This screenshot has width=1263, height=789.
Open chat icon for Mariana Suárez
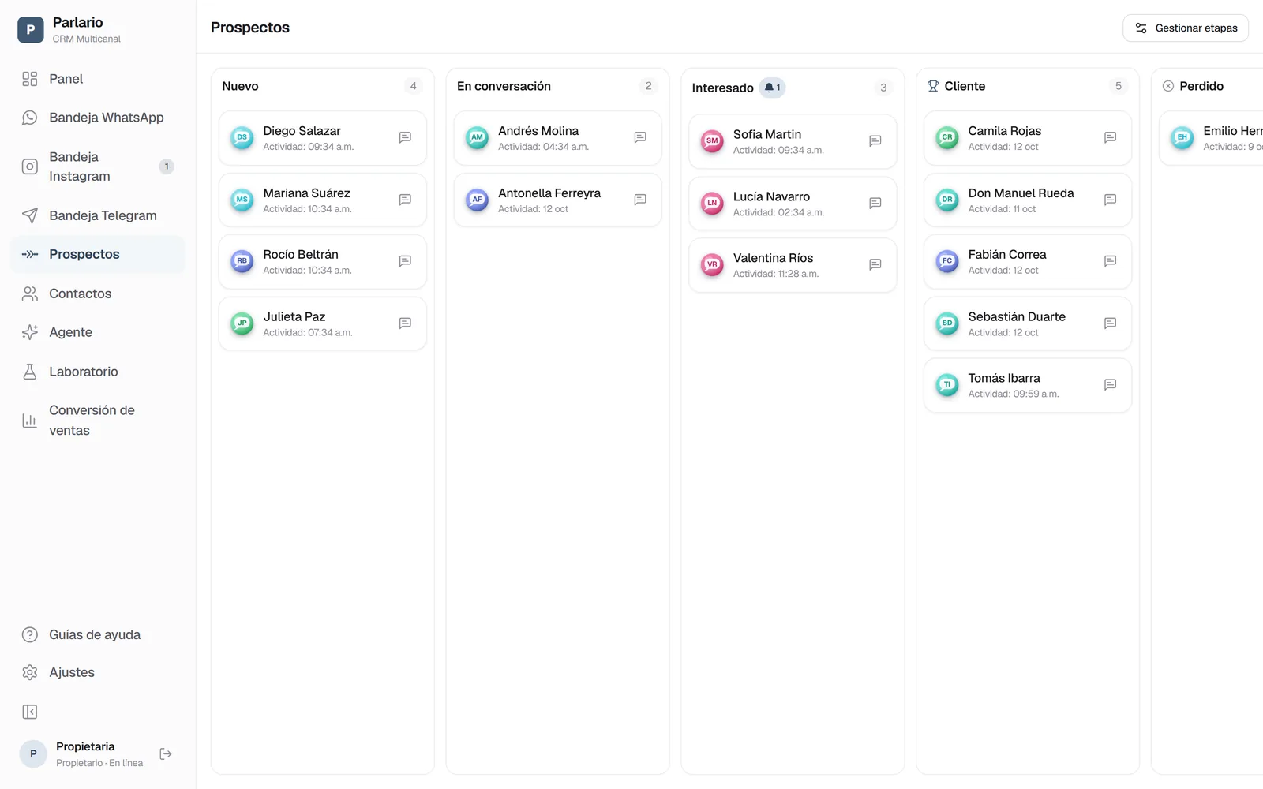(405, 200)
